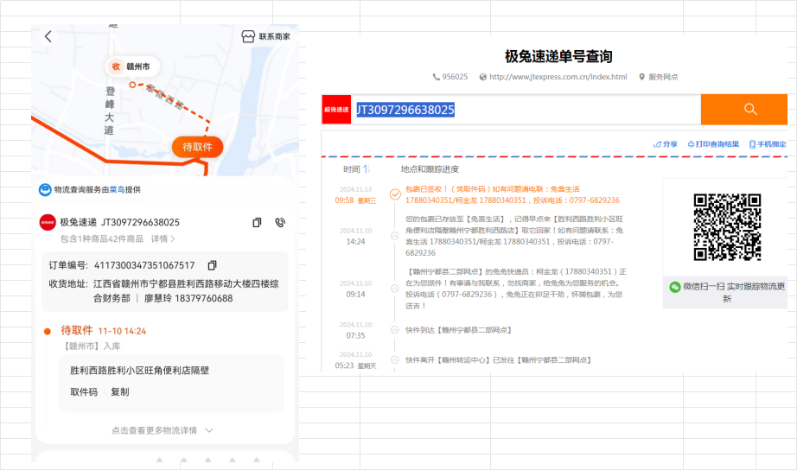Click the red 极兔速递 logo in order card
The height and width of the screenshot is (470, 797).
(48, 223)
